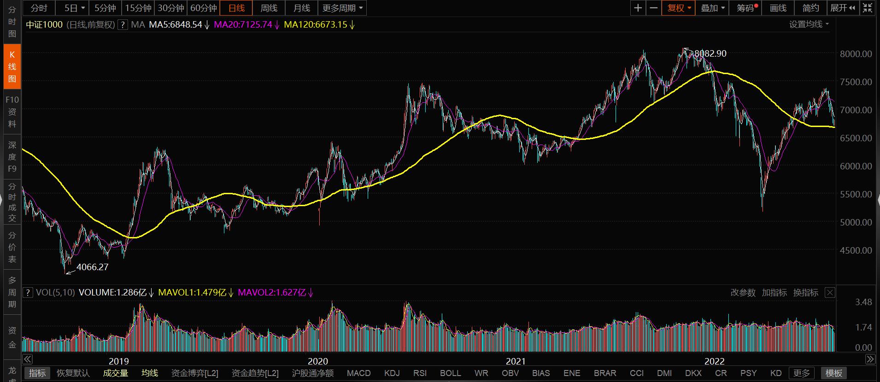The image size is (880, 382).
Task: Click the minus zoom-out icon
Action: 653,8
